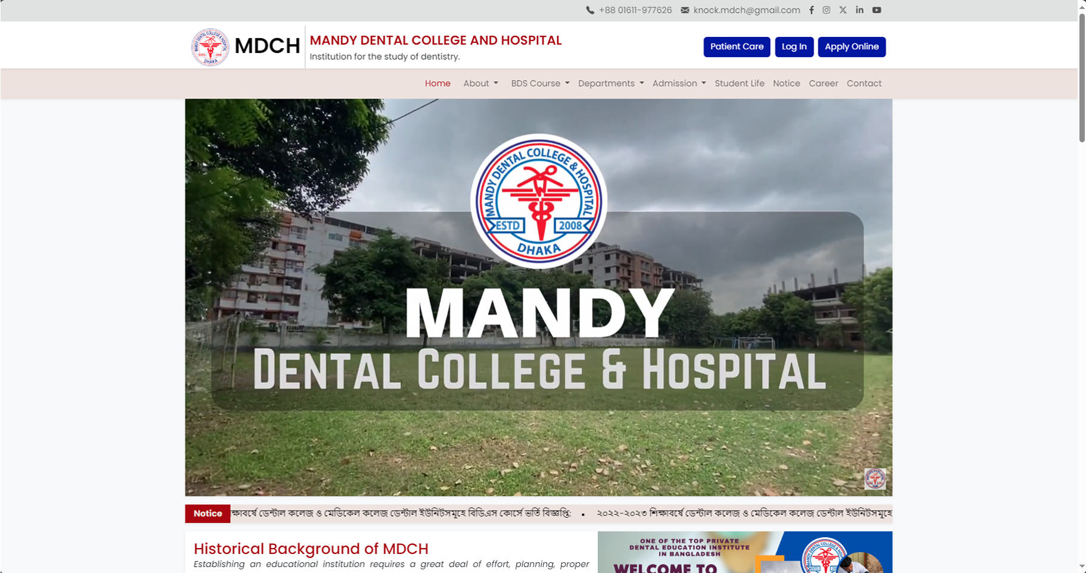Expand the BDS Course dropdown

click(540, 83)
